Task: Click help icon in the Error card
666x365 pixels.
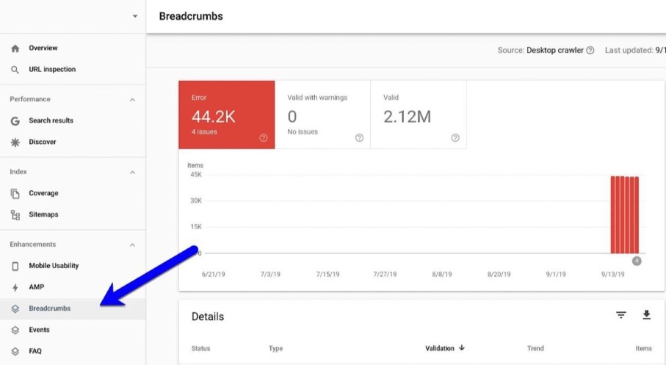Action: tap(263, 137)
